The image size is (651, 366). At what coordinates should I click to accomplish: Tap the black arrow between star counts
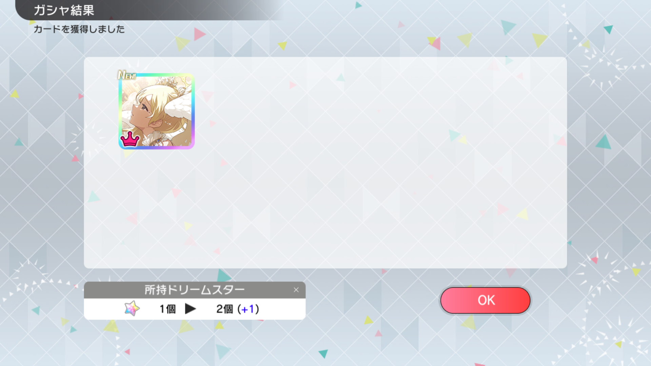tap(190, 309)
